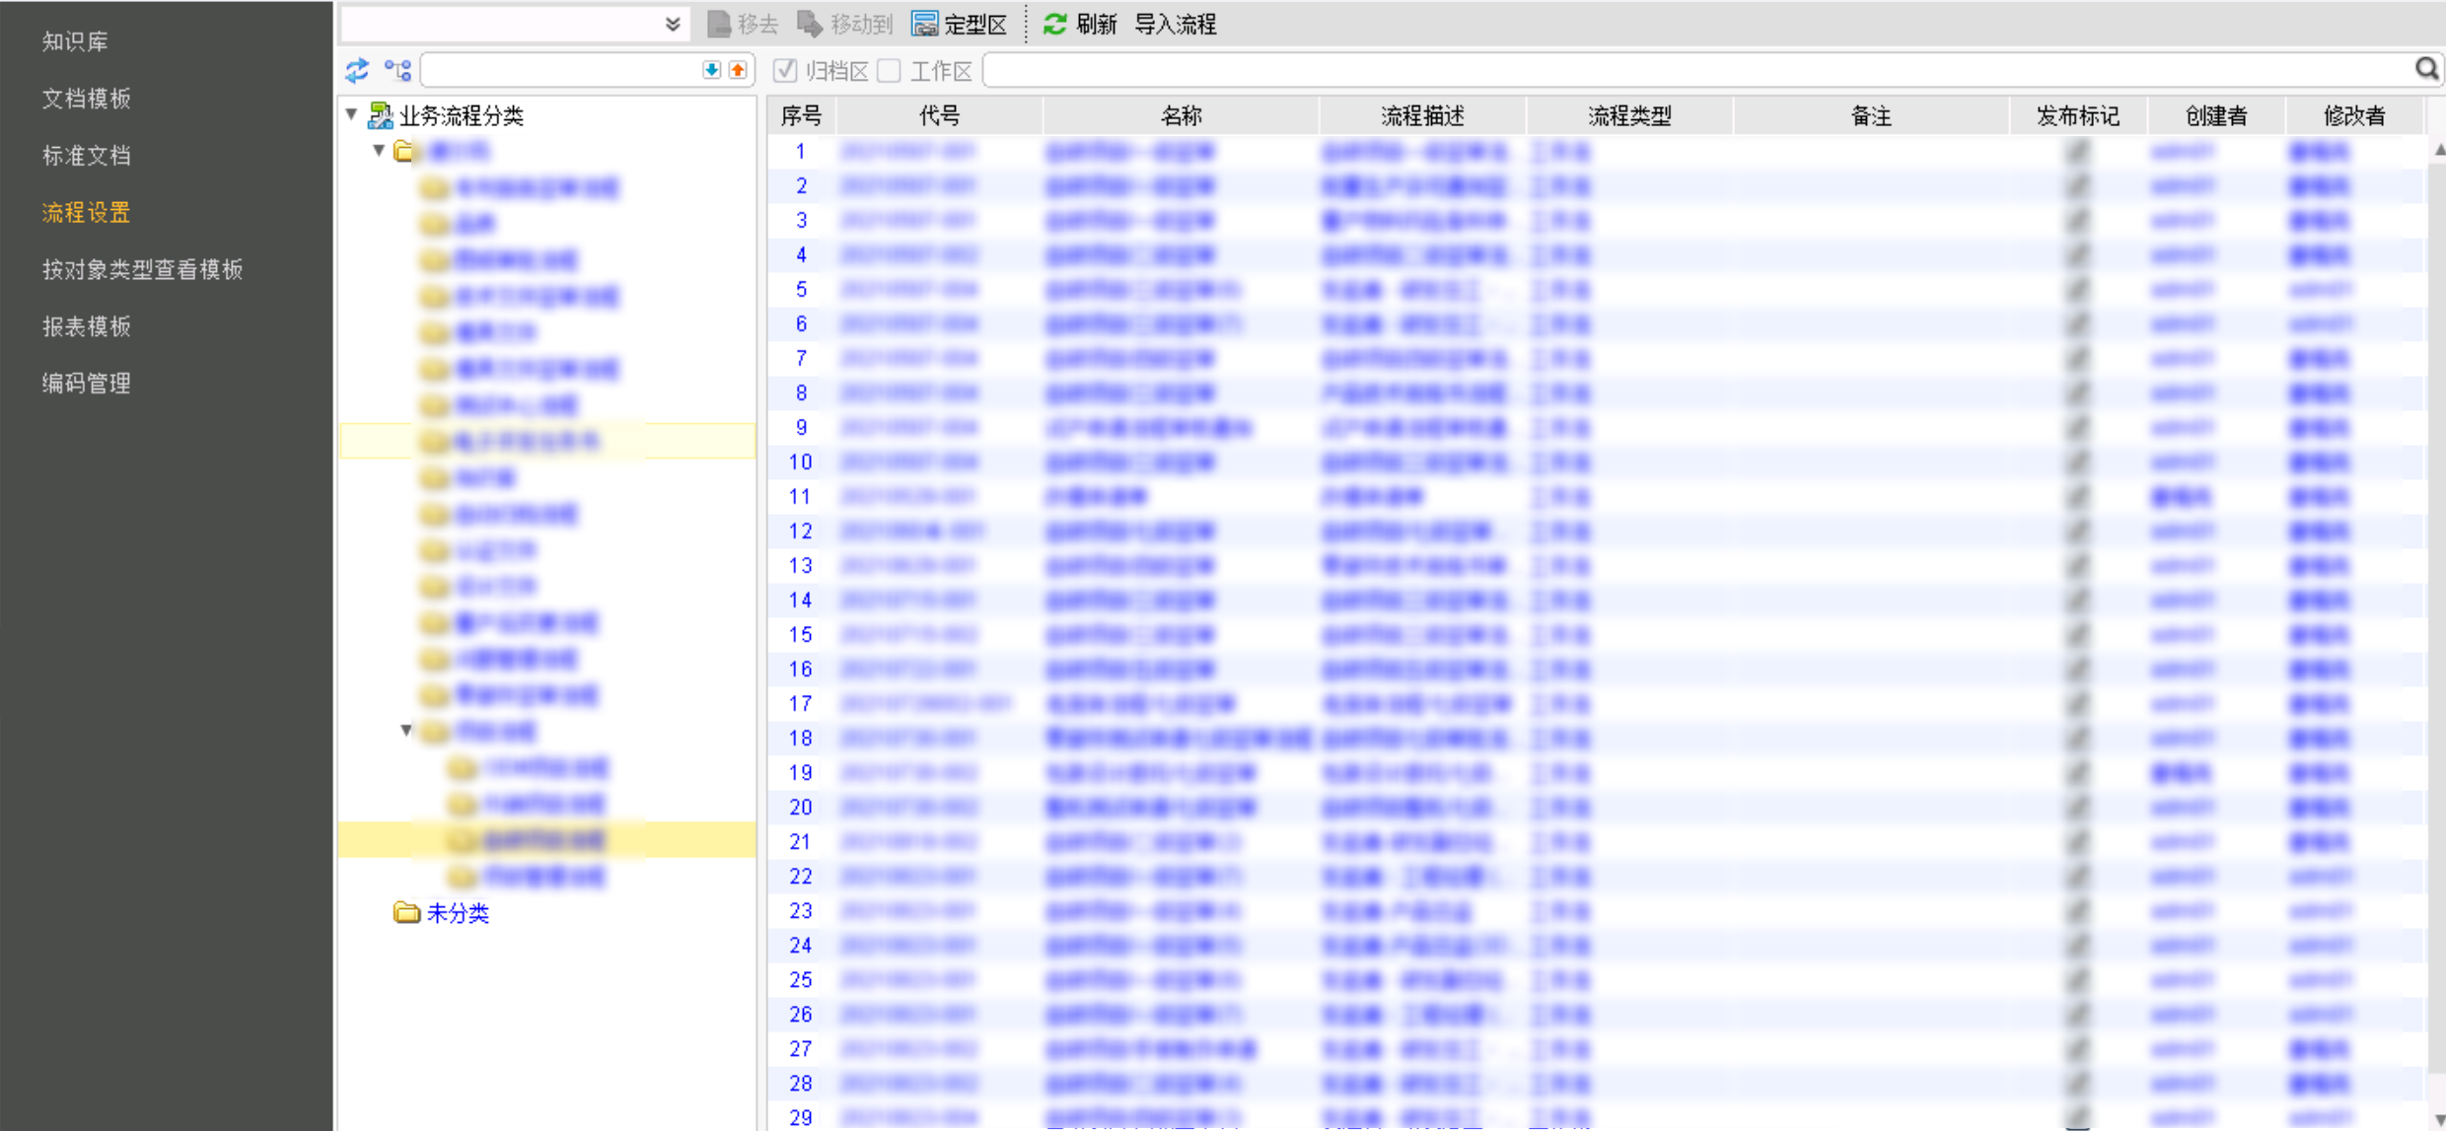Image resolution: width=2446 pixels, height=1131 pixels.
Task: Collapse the 业务流程分类 root node
Action: point(352,114)
